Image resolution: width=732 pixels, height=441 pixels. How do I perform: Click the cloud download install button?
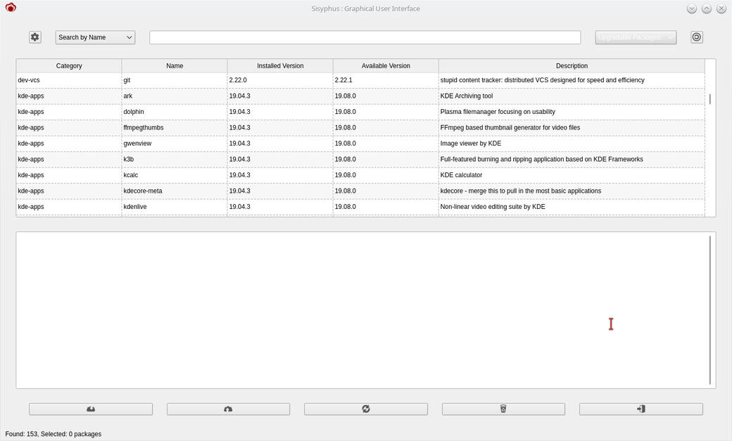click(91, 409)
